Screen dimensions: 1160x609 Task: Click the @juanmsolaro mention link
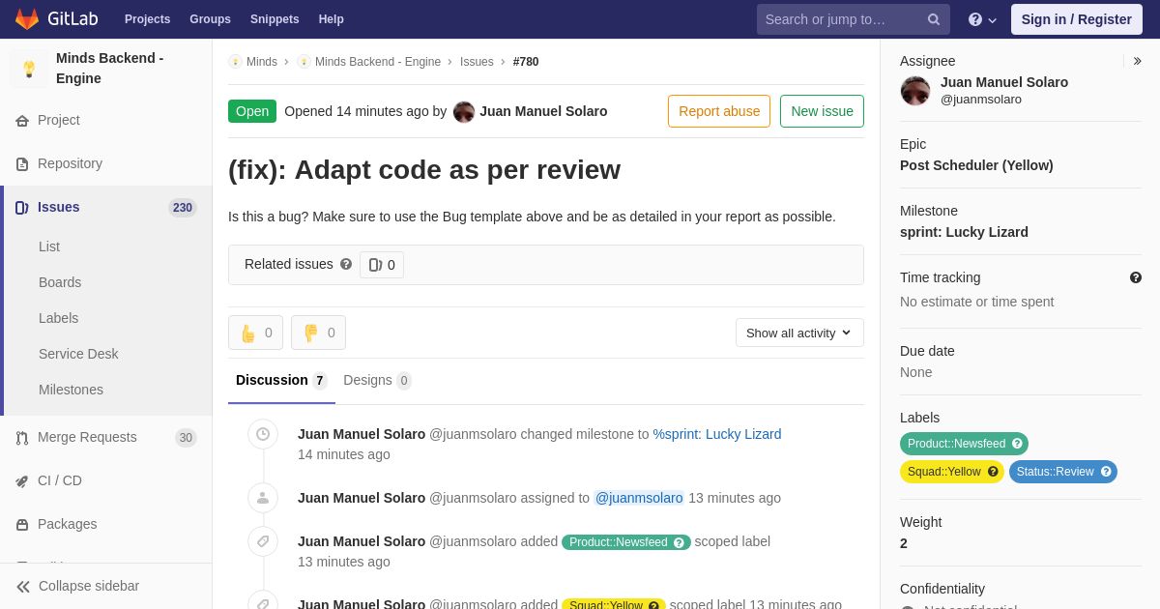pos(639,498)
